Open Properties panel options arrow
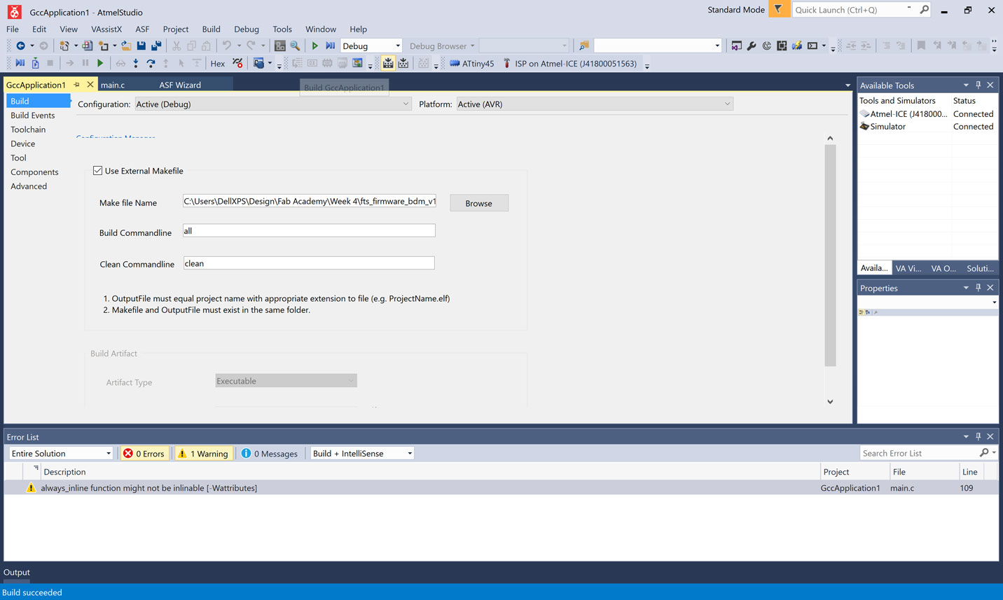The image size is (1003, 600). (x=966, y=287)
